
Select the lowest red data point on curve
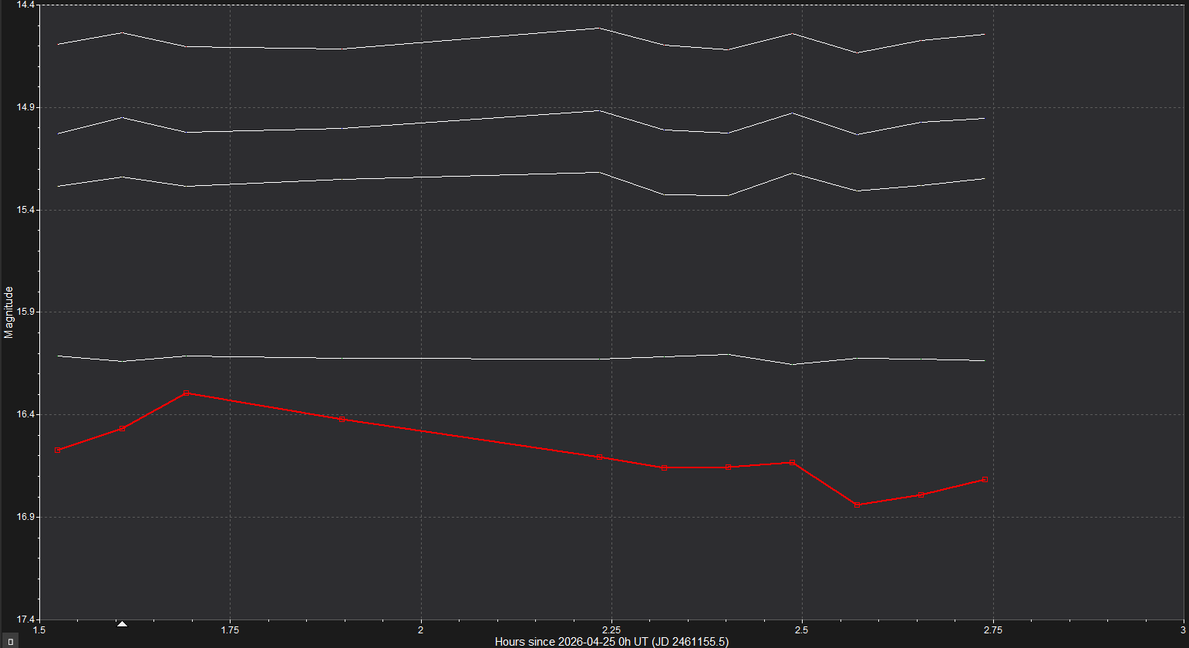tap(857, 505)
